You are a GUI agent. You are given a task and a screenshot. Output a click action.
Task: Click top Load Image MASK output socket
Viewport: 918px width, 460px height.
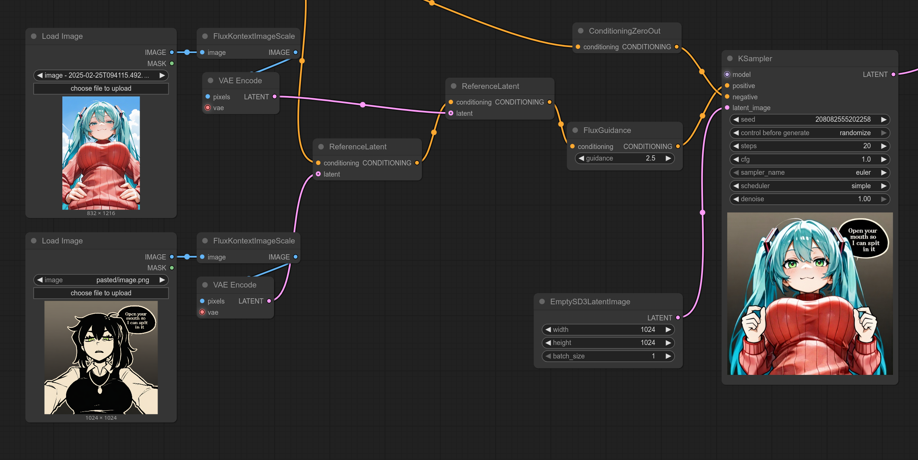172,63
